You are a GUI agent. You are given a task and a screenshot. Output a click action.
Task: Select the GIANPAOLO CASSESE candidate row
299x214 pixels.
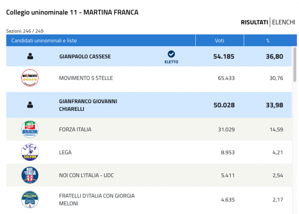pos(149,56)
